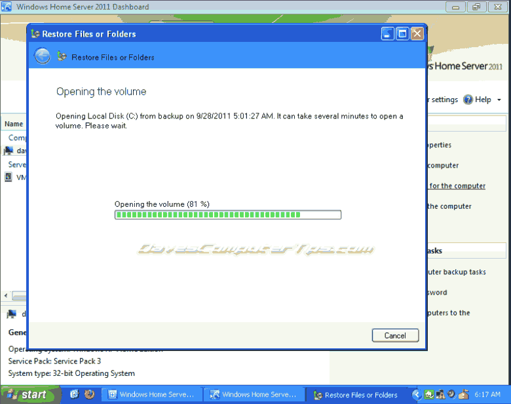
Task: Select the VM server row icon in the Dashboard list
Action: pos(9,177)
